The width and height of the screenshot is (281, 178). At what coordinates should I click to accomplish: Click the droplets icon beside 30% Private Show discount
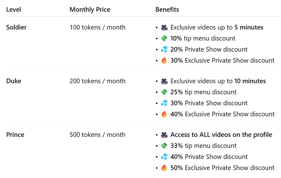(x=164, y=103)
